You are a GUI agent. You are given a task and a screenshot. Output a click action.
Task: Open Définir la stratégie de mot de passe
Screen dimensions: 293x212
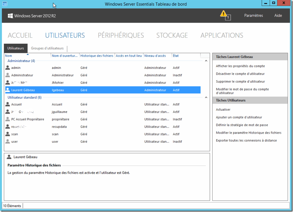[240, 125]
